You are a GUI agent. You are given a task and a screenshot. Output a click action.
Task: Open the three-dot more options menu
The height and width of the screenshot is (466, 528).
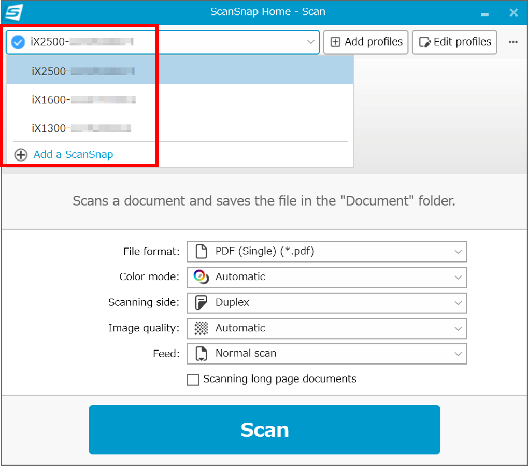[513, 42]
